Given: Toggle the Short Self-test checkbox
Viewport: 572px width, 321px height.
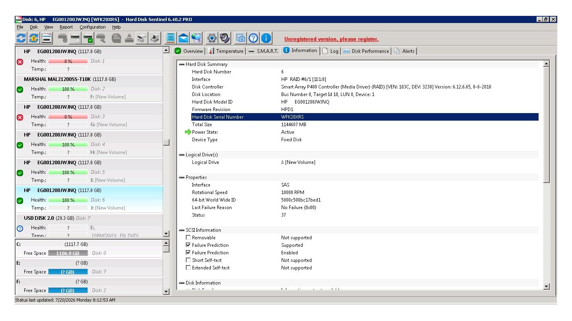Looking at the screenshot, I should 188,260.
